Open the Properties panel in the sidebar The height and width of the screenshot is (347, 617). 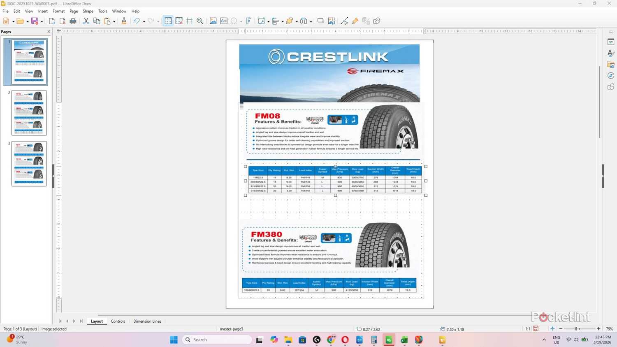(x=610, y=42)
